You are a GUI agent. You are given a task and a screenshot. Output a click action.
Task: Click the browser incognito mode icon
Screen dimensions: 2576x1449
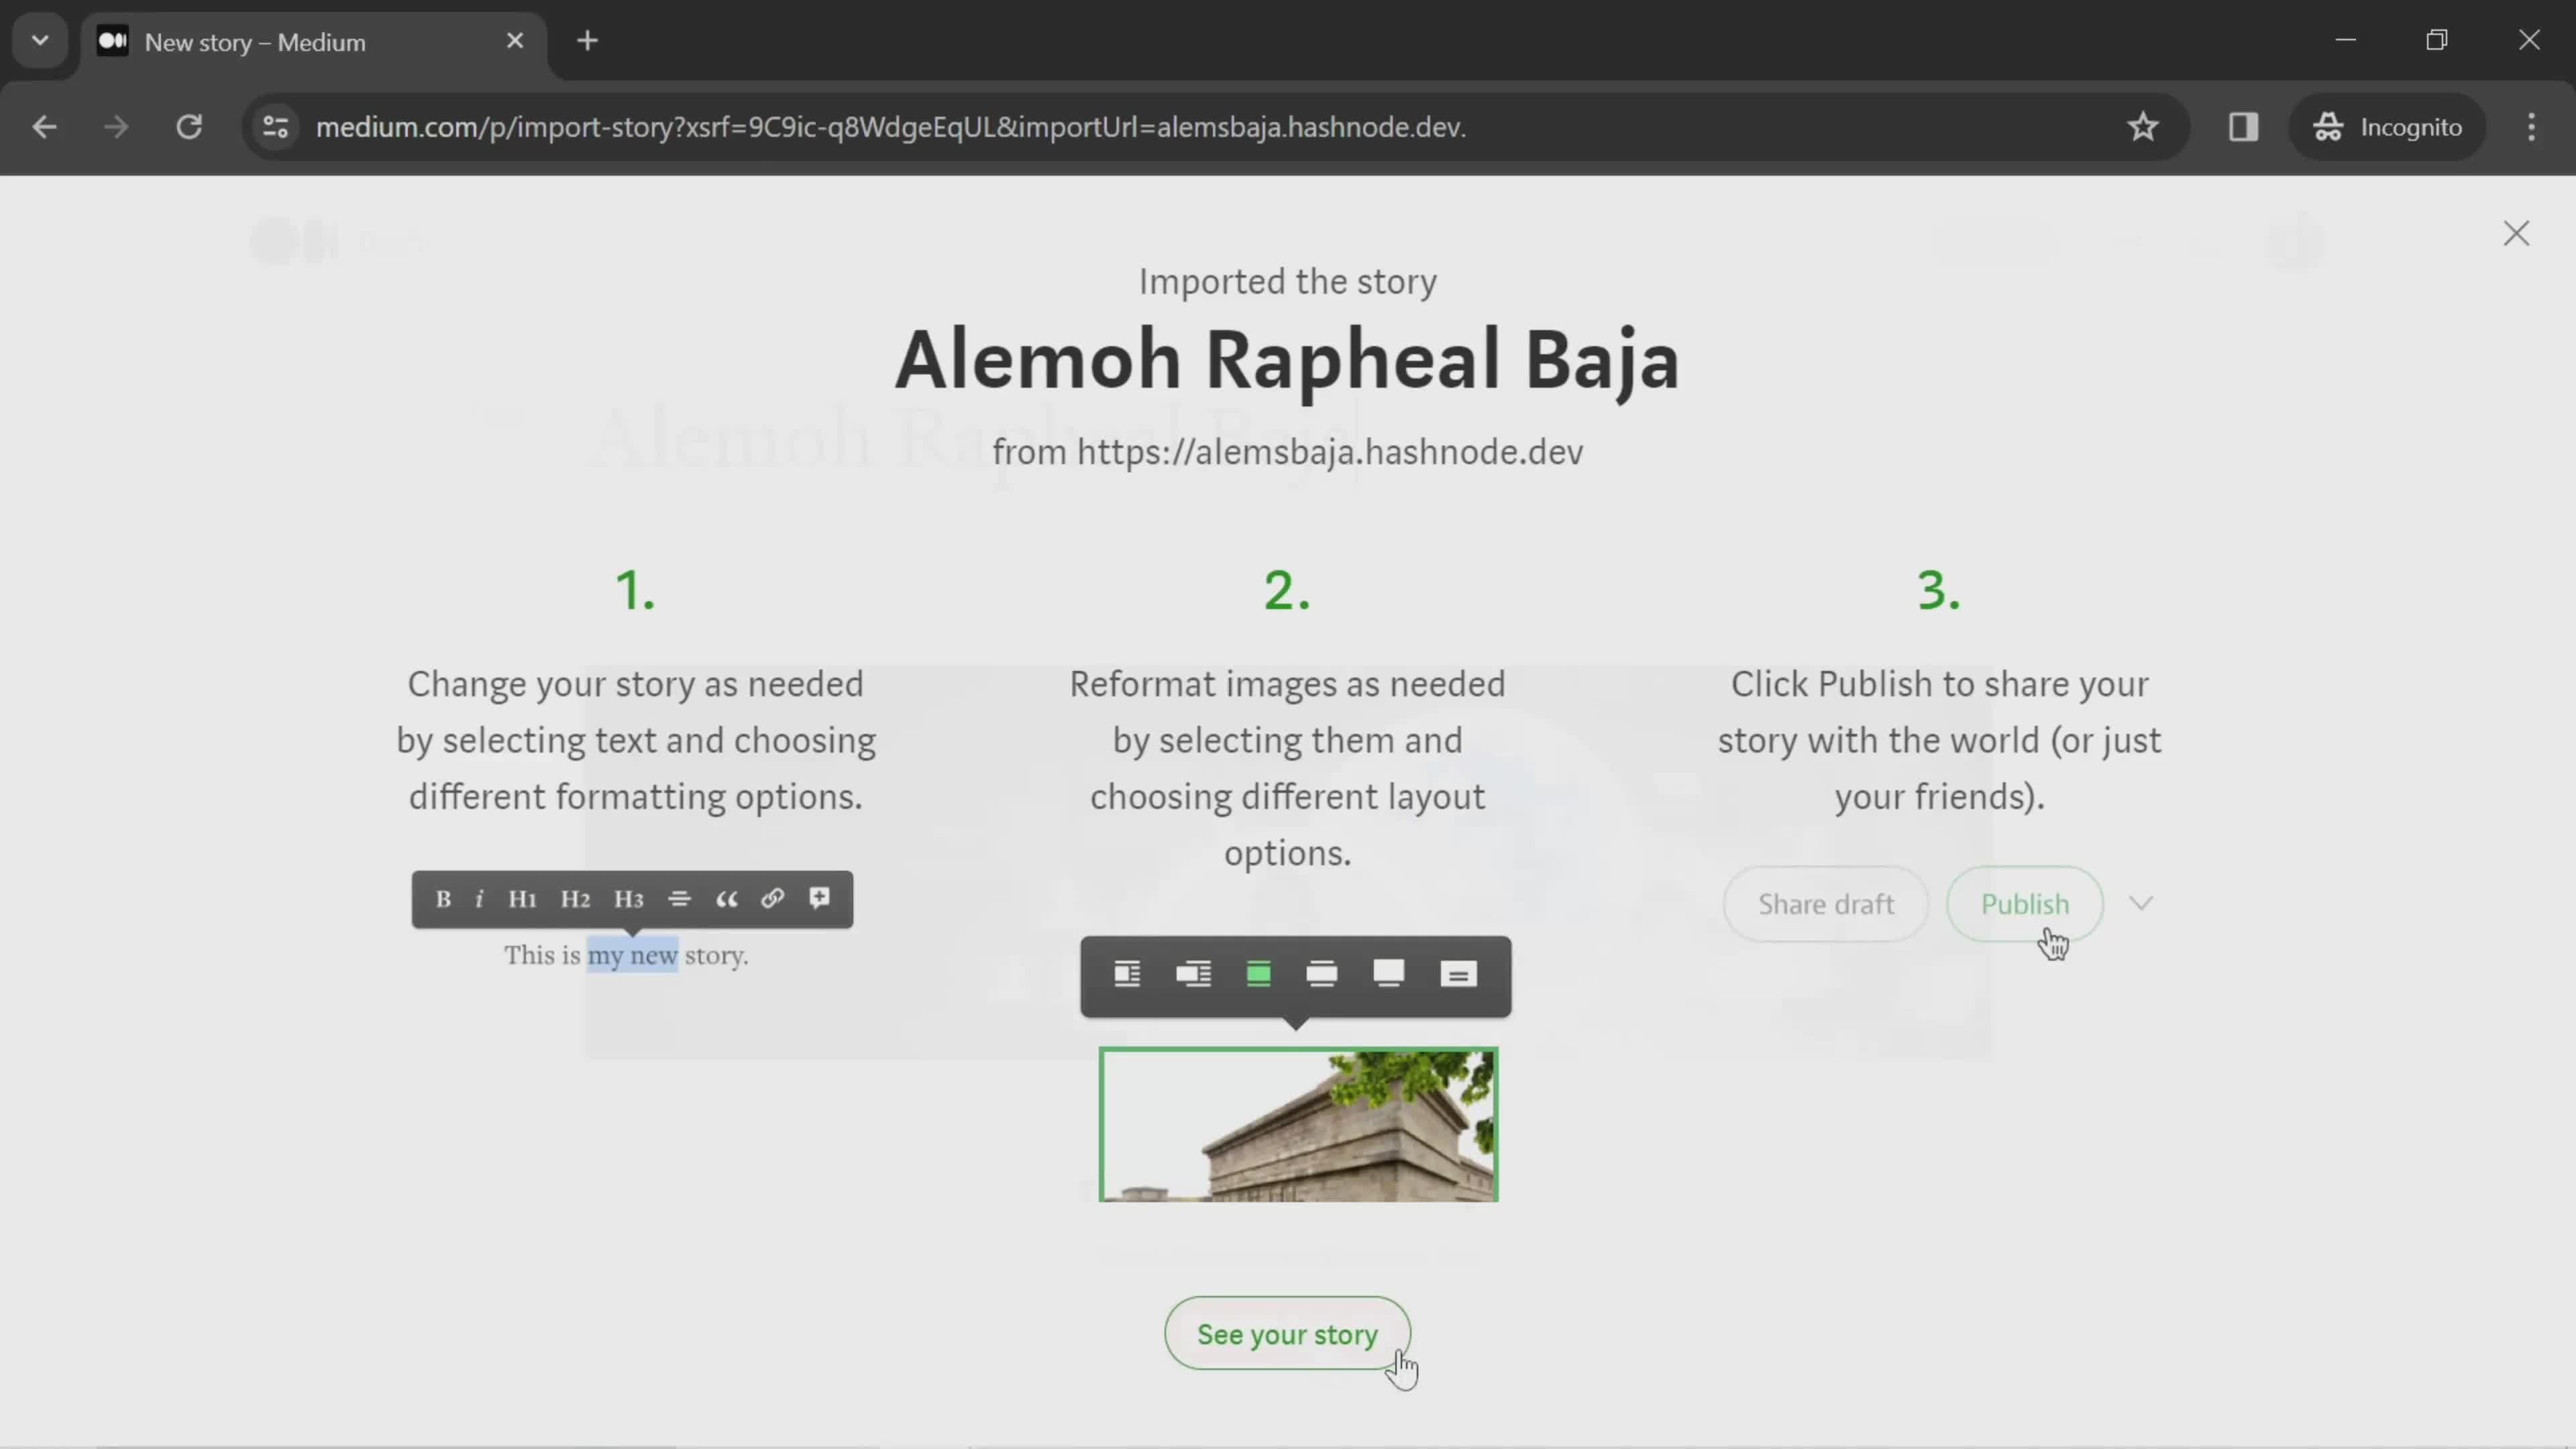tap(2328, 125)
